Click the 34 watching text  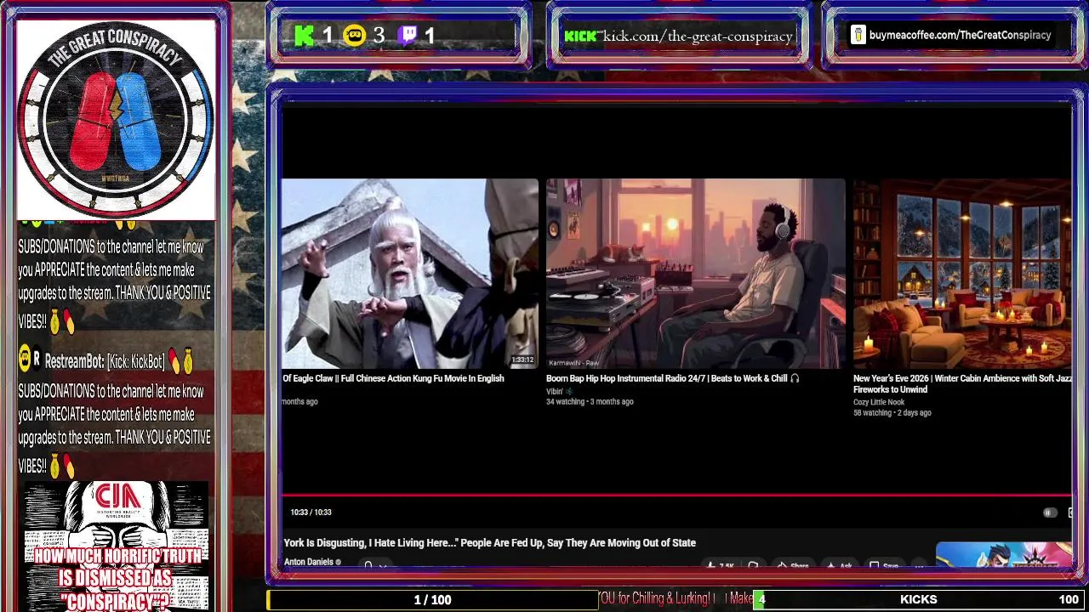pos(565,402)
